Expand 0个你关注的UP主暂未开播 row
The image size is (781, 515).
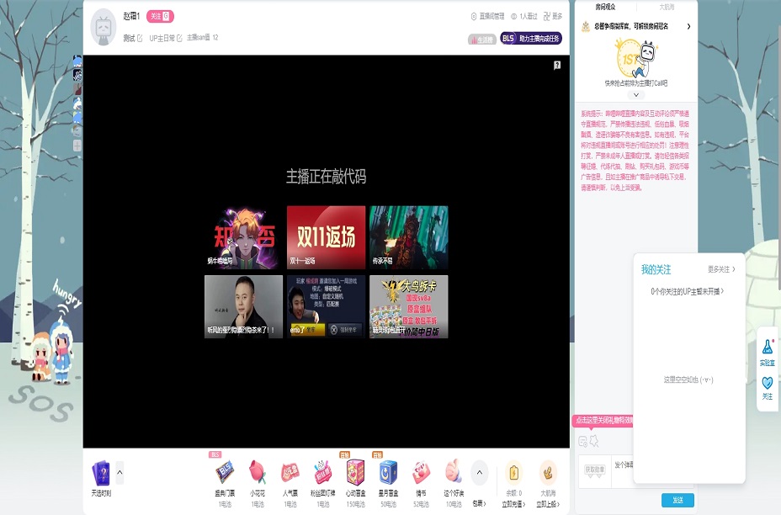[688, 291]
